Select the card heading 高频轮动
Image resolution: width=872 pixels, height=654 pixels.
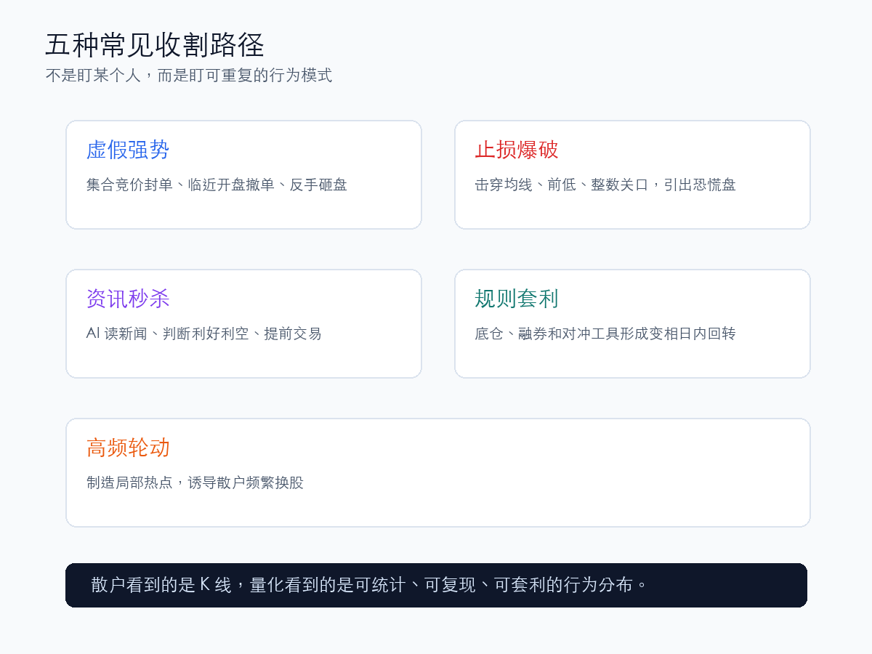(128, 448)
